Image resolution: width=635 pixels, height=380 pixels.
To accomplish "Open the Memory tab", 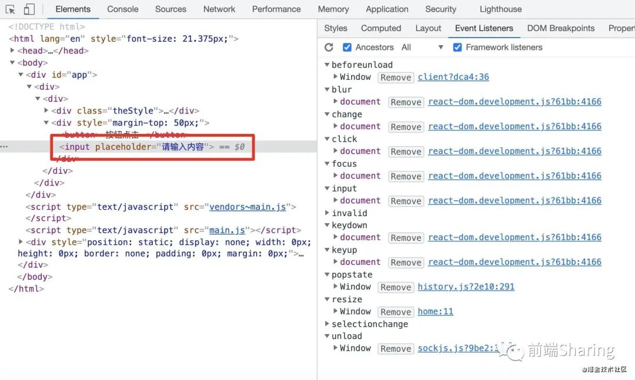I will (x=333, y=9).
